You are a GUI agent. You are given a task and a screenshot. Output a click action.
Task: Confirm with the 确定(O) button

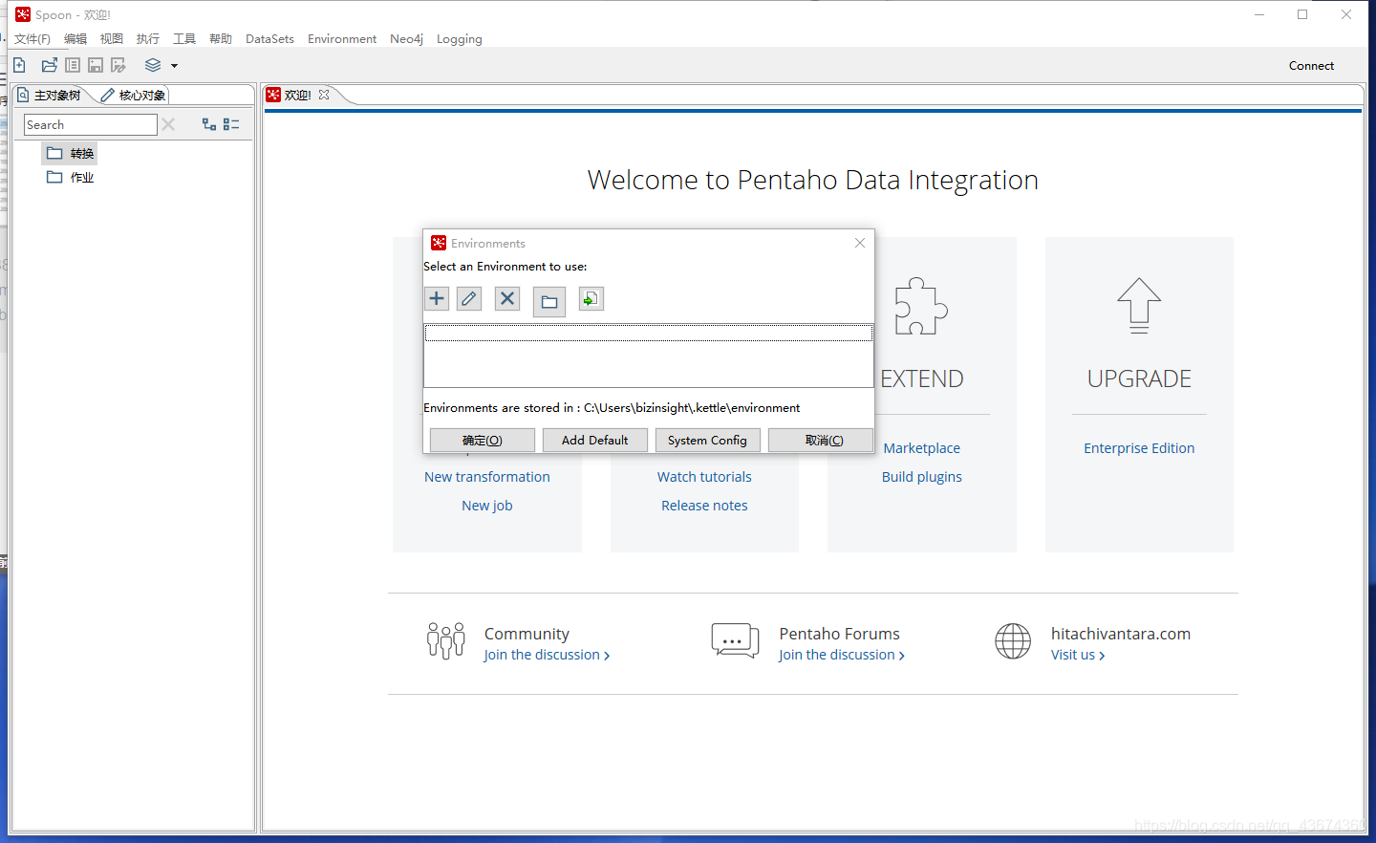(483, 440)
